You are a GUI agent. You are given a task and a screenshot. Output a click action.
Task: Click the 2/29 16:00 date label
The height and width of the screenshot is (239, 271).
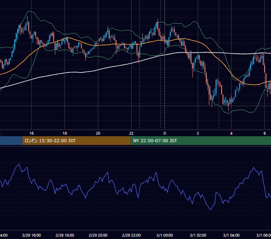pos(31,235)
